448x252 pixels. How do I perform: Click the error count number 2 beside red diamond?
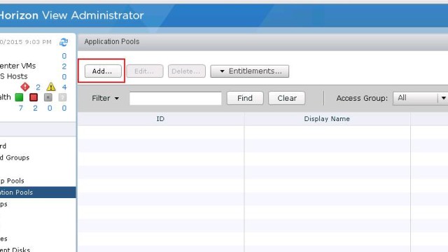click(x=38, y=87)
